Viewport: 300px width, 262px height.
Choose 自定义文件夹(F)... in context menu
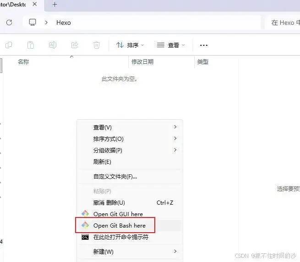pyautogui.click(x=130, y=176)
